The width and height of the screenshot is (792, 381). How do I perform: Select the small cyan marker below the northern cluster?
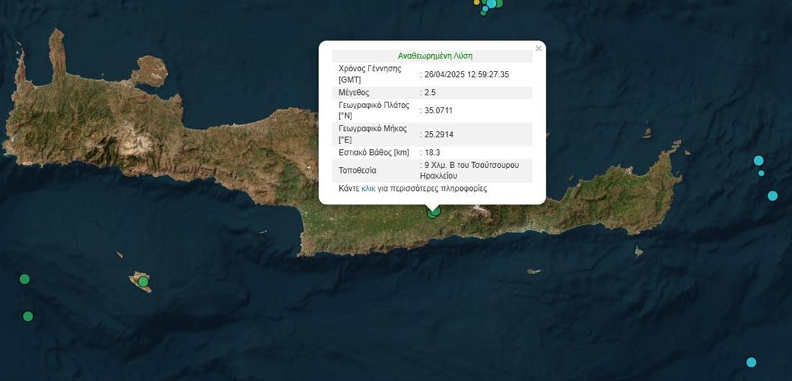pos(485,9)
